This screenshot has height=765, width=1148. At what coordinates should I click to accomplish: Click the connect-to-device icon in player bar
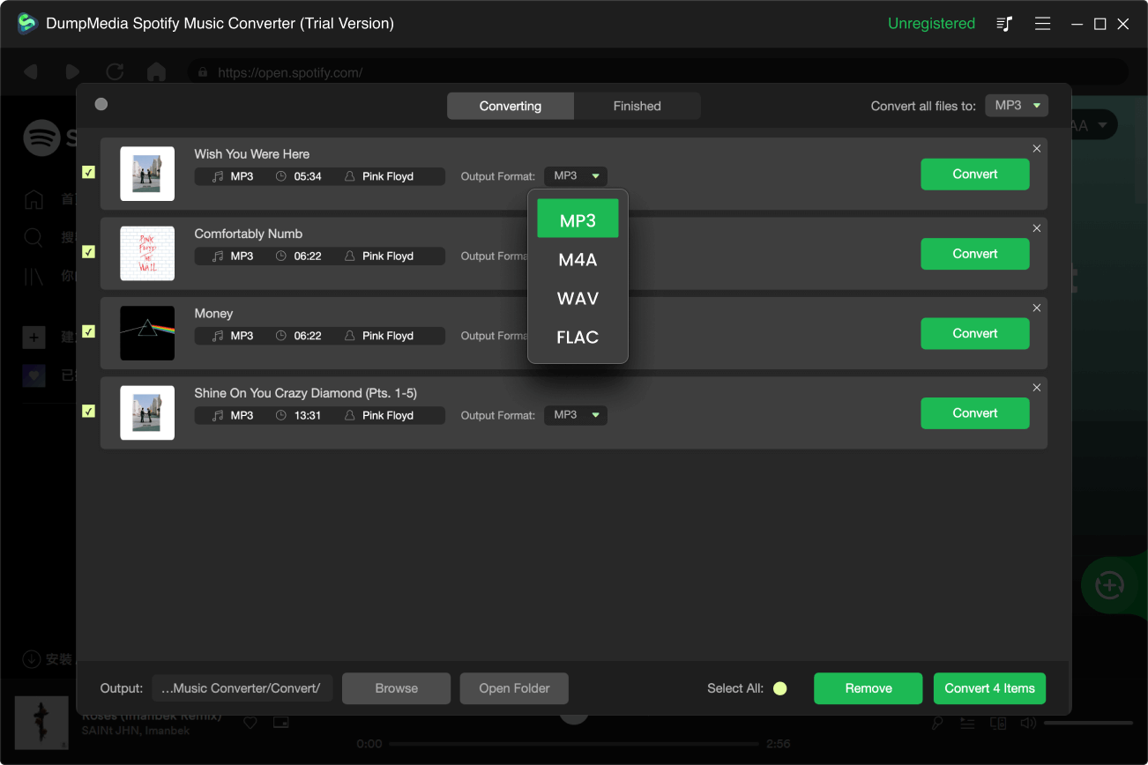(997, 723)
